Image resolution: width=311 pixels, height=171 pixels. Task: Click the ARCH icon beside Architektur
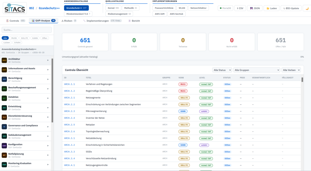4,60
